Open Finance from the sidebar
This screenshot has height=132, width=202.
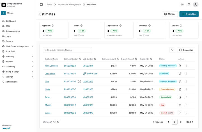coord(8,41)
